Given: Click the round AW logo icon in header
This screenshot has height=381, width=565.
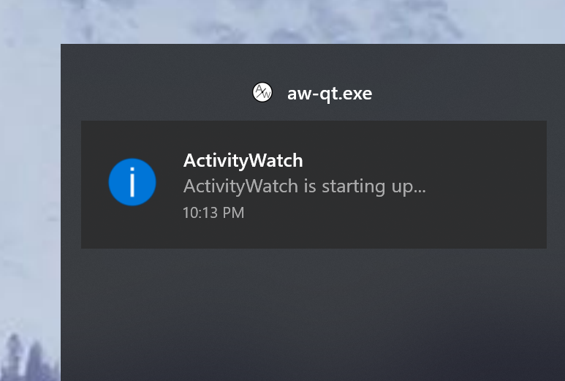Looking at the screenshot, I should click(262, 92).
